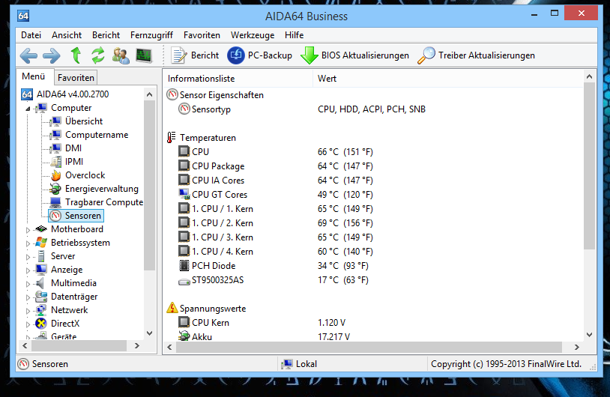
Task: Open the Hilfe menu
Action: [x=294, y=35]
